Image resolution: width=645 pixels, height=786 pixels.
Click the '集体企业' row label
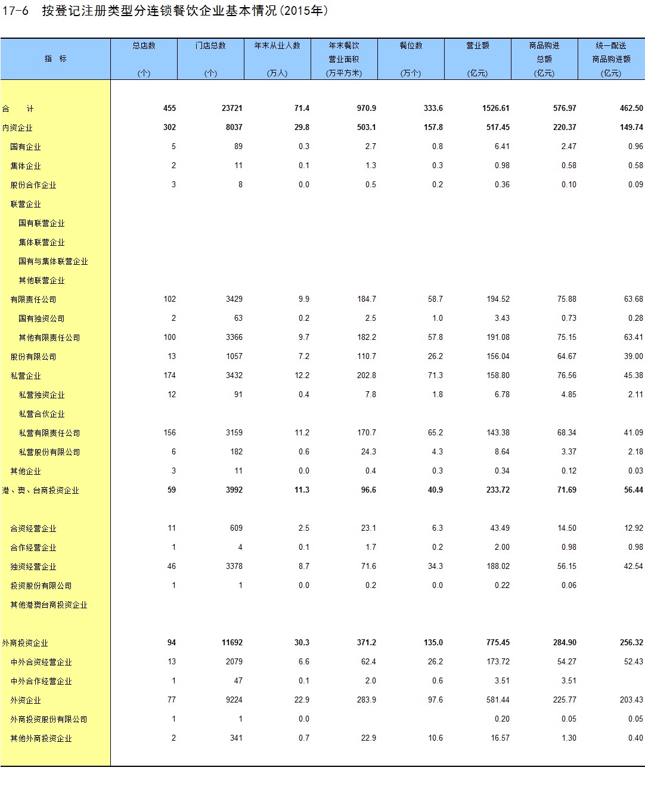[26, 166]
